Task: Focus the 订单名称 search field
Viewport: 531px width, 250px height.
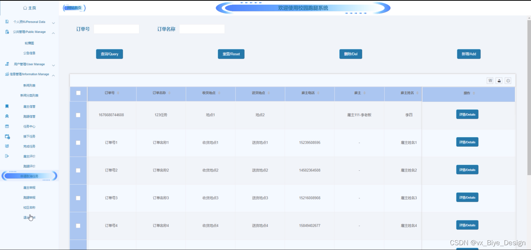Action: point(202,29)
